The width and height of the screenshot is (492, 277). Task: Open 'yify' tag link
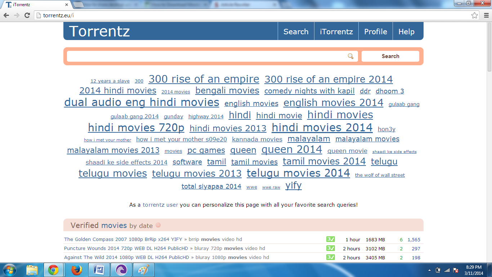coord(294,186)
